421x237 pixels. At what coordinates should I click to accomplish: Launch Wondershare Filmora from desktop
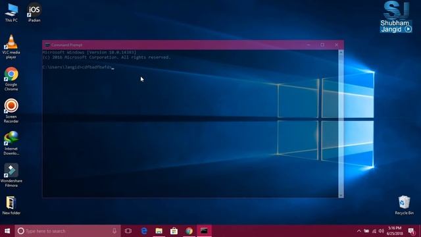(x=11, y=175)
